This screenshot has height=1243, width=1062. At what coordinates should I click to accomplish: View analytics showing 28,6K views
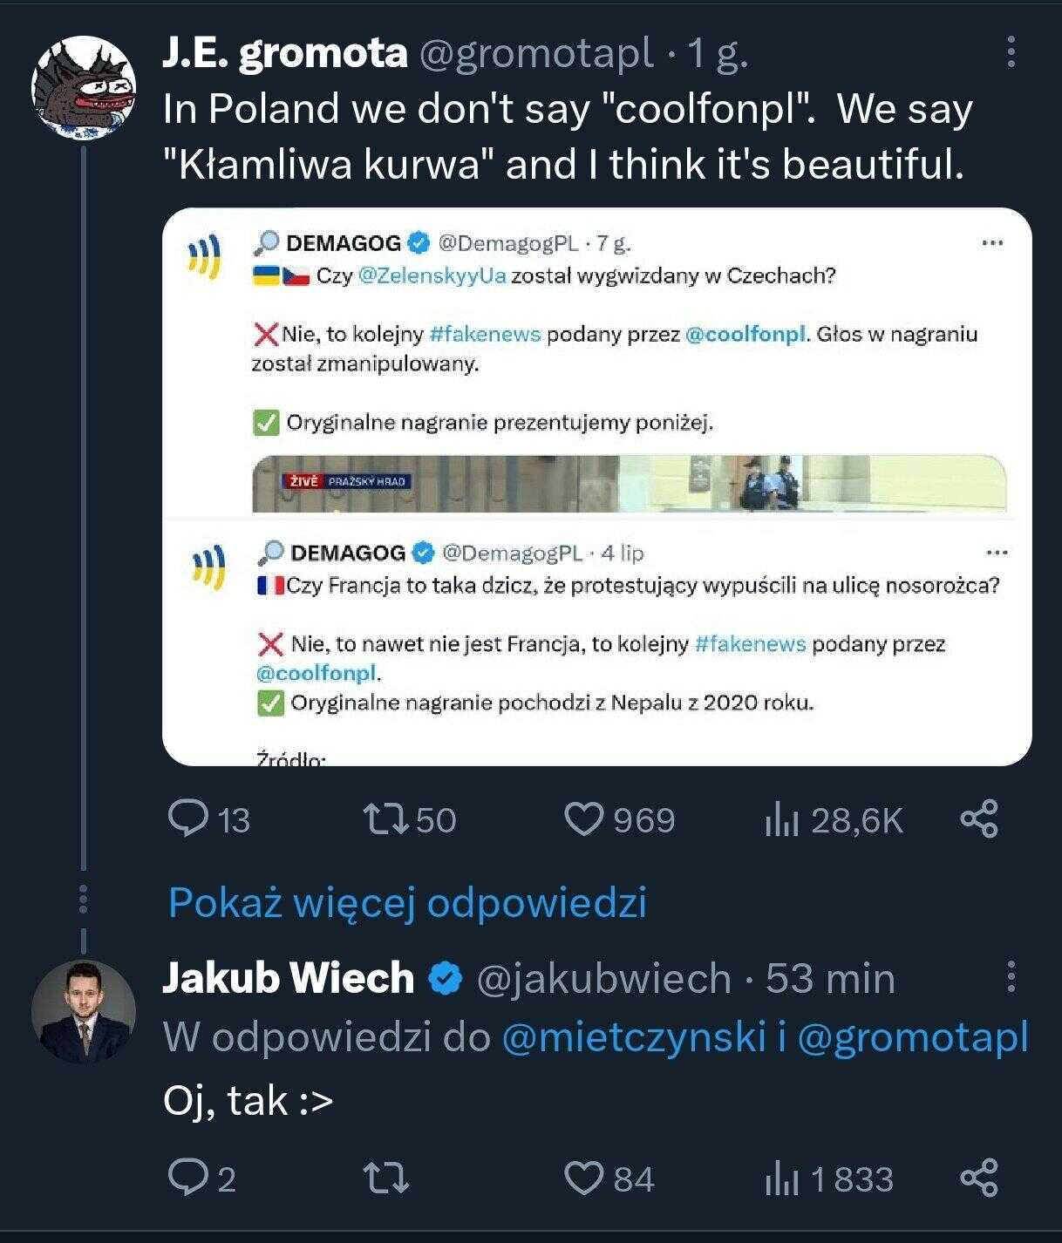pos(833,820)
